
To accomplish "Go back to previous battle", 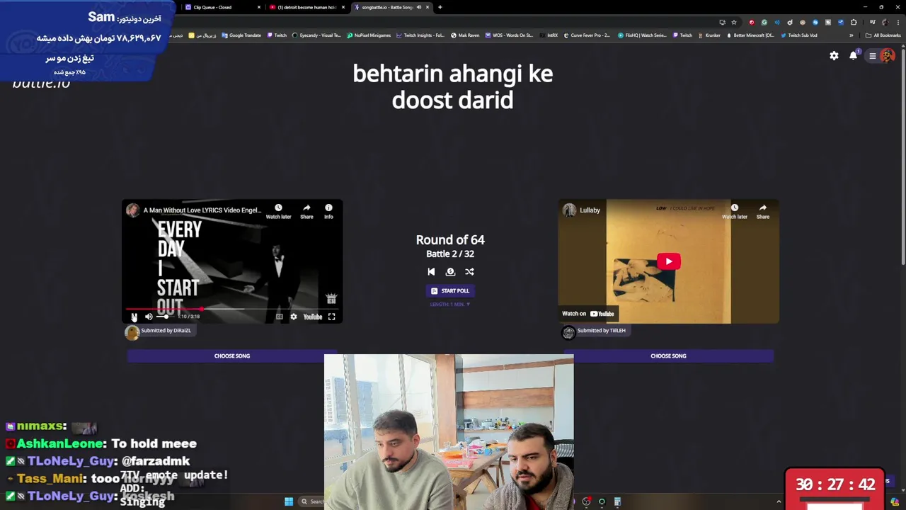I will (x=431, y=271).
